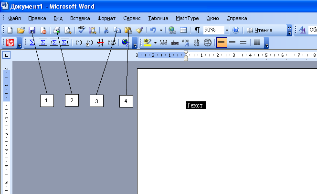Viewport: 317px width, 194px height.
Task: Insert equation reference icon with shortcut arrow
Action: point(89,43)
